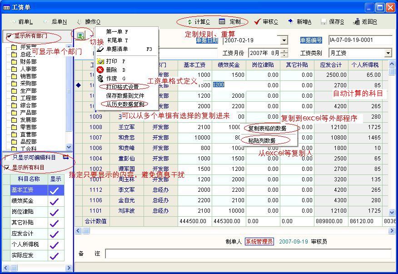Toggle the 显示所有部门 checkbox
Screen dimensions: 398x274
pos(10,36)
